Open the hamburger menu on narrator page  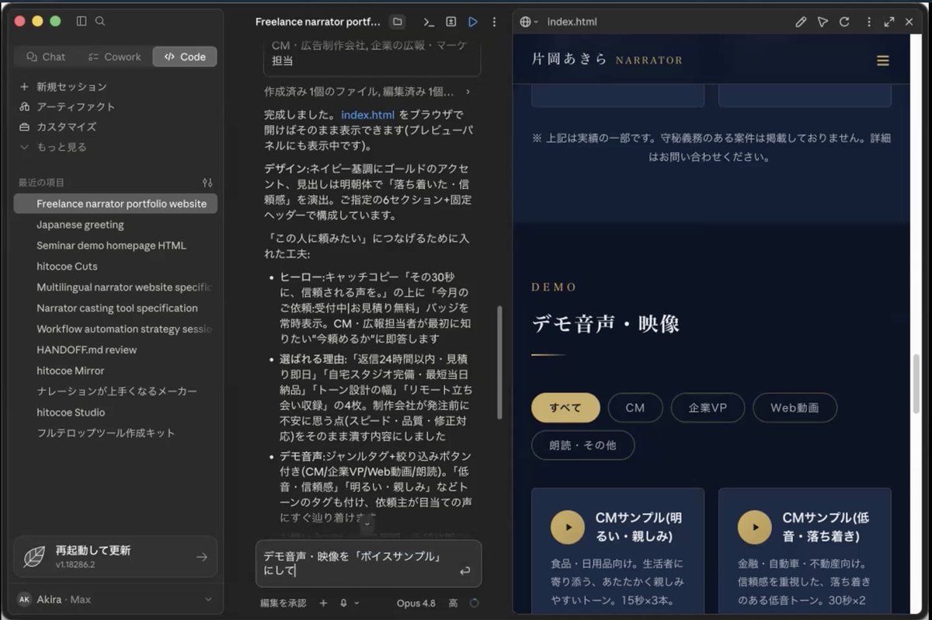pyautogui.click(x=882, y=61)
